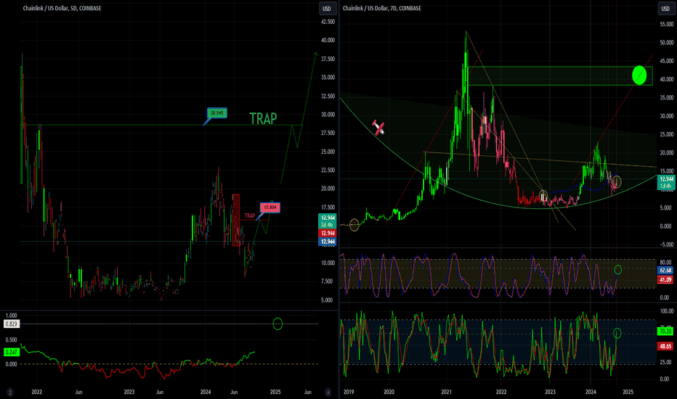Click the blue 62.68 oscillator value label
Image resolution: width=677 pixels, height=399 pixels.
click(665, 271)
